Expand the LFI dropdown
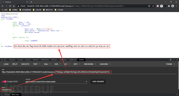Viewport: 179px width, 96px height. 67,64
